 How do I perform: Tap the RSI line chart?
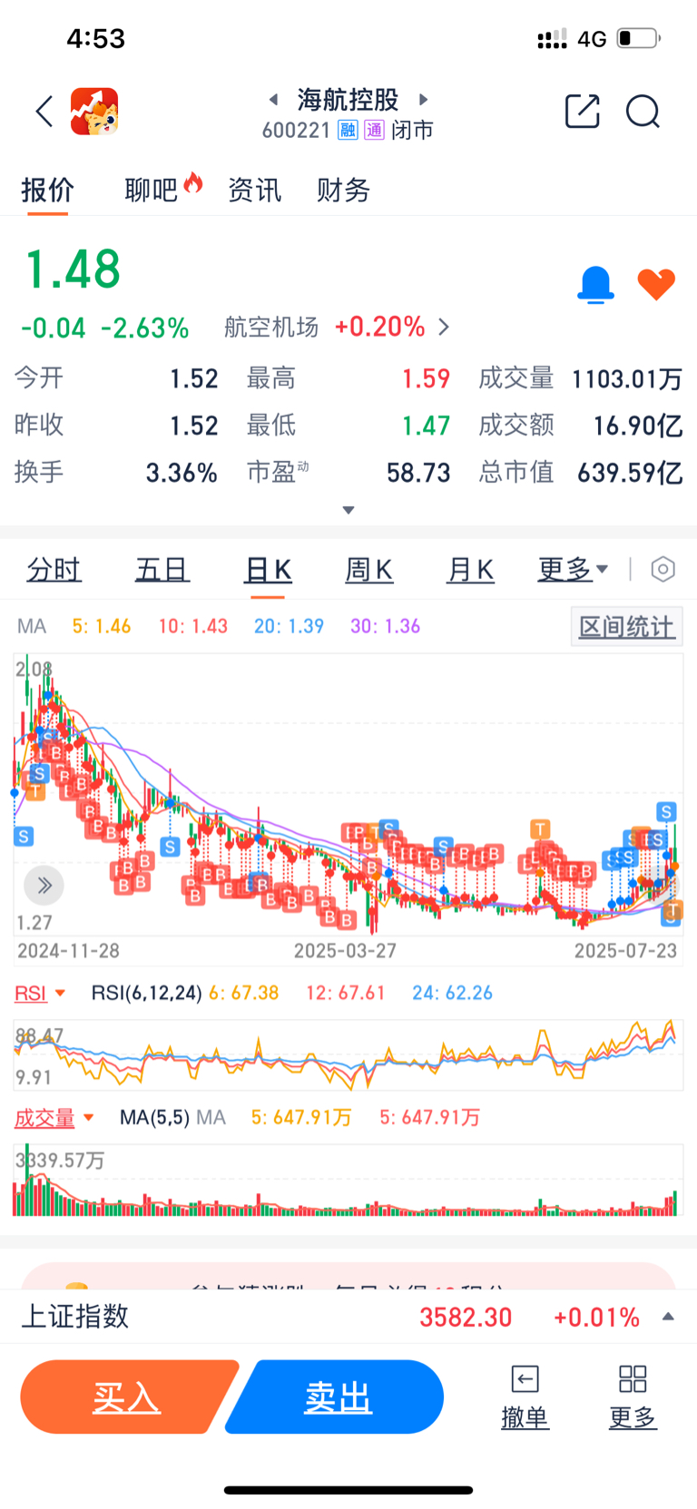(348, 1054)
